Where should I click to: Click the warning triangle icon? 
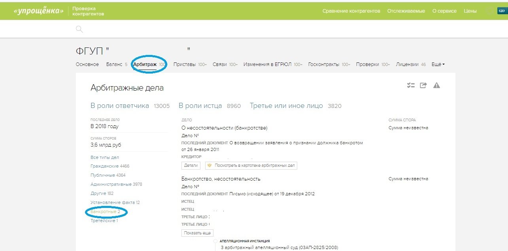point(436,85)
